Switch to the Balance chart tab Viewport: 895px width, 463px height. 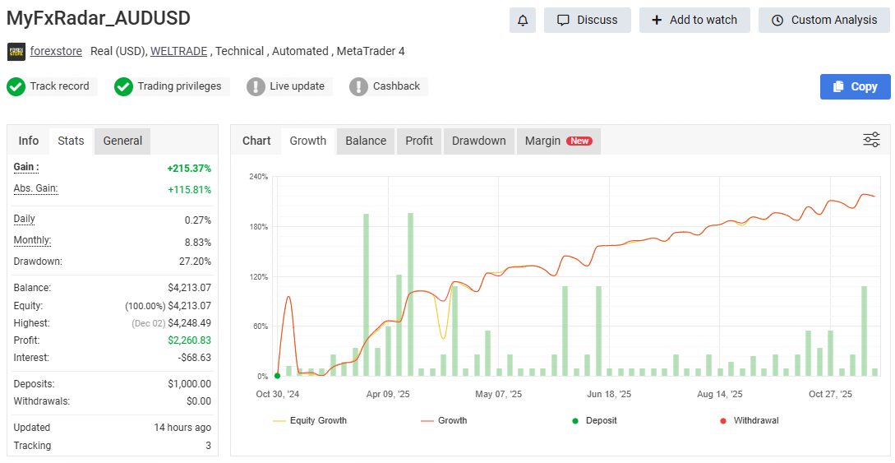[366, 141]
